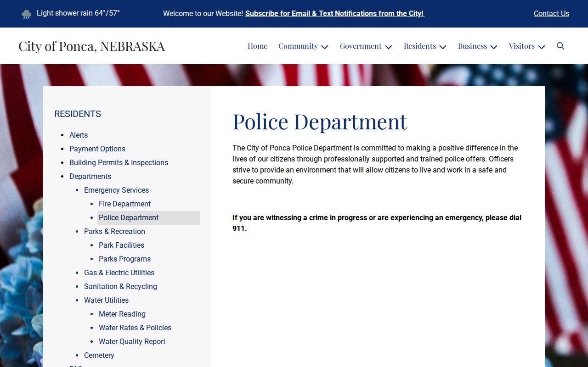This screenshot has width=588, height=367.
Task: Go to the Home nav item
Action: [257, 46]
